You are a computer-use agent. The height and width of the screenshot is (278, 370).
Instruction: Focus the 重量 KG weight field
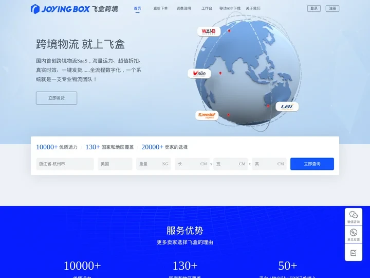153,164
